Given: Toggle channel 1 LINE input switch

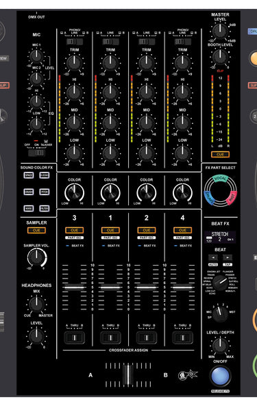Looking at the screenshot, I should pos(110,42).
